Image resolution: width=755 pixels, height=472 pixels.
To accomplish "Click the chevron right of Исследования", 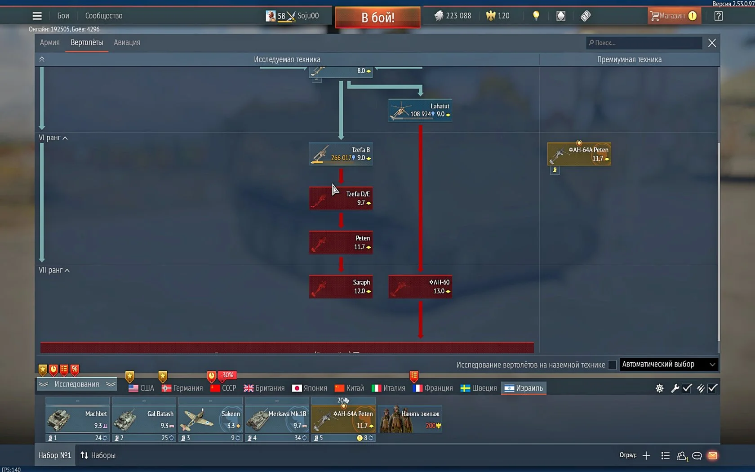I will [111, 384].
